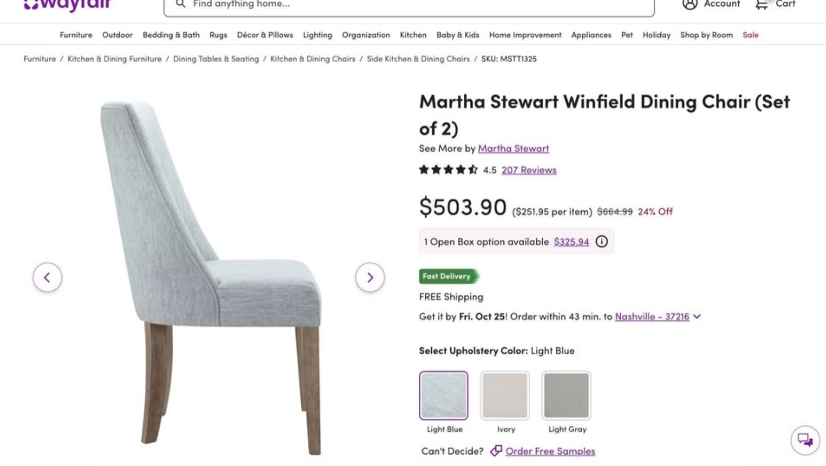
Task: Click the Order Free Samples tag icon
Action: coord(496,451)
